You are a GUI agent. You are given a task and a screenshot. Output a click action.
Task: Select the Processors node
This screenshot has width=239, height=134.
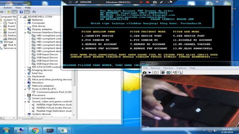coord(38,95)
